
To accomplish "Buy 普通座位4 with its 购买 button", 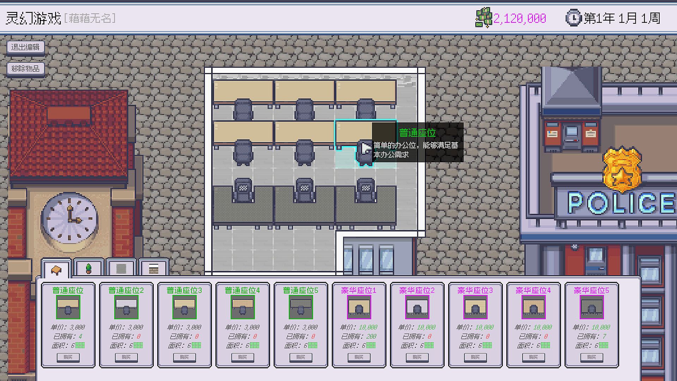I will (243, 357).
